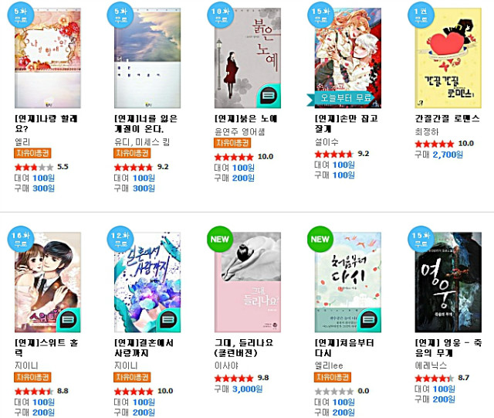Click the chat icon on 스위트 홀릭 cover

click(x=69, y=320)
